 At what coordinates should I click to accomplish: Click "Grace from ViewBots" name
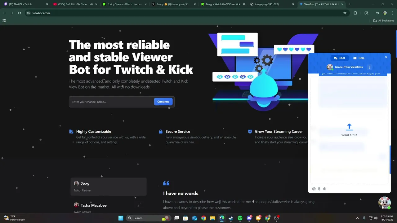click(x=349, y=67)
